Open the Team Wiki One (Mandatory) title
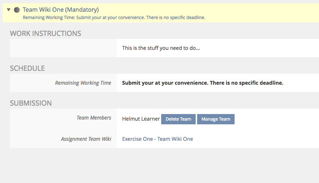The width and height of the screenshot is (319, 183). pyautogui.click(x=61, y=10)
